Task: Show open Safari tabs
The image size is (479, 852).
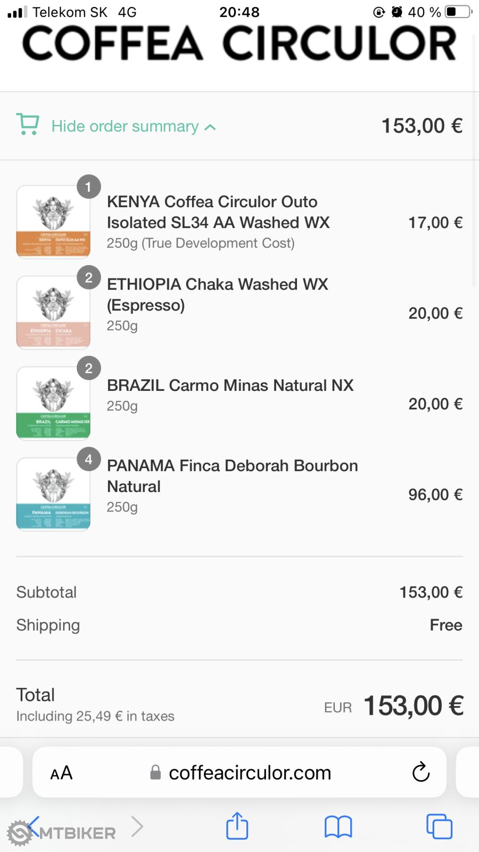Action: click(x=439, y=826)
